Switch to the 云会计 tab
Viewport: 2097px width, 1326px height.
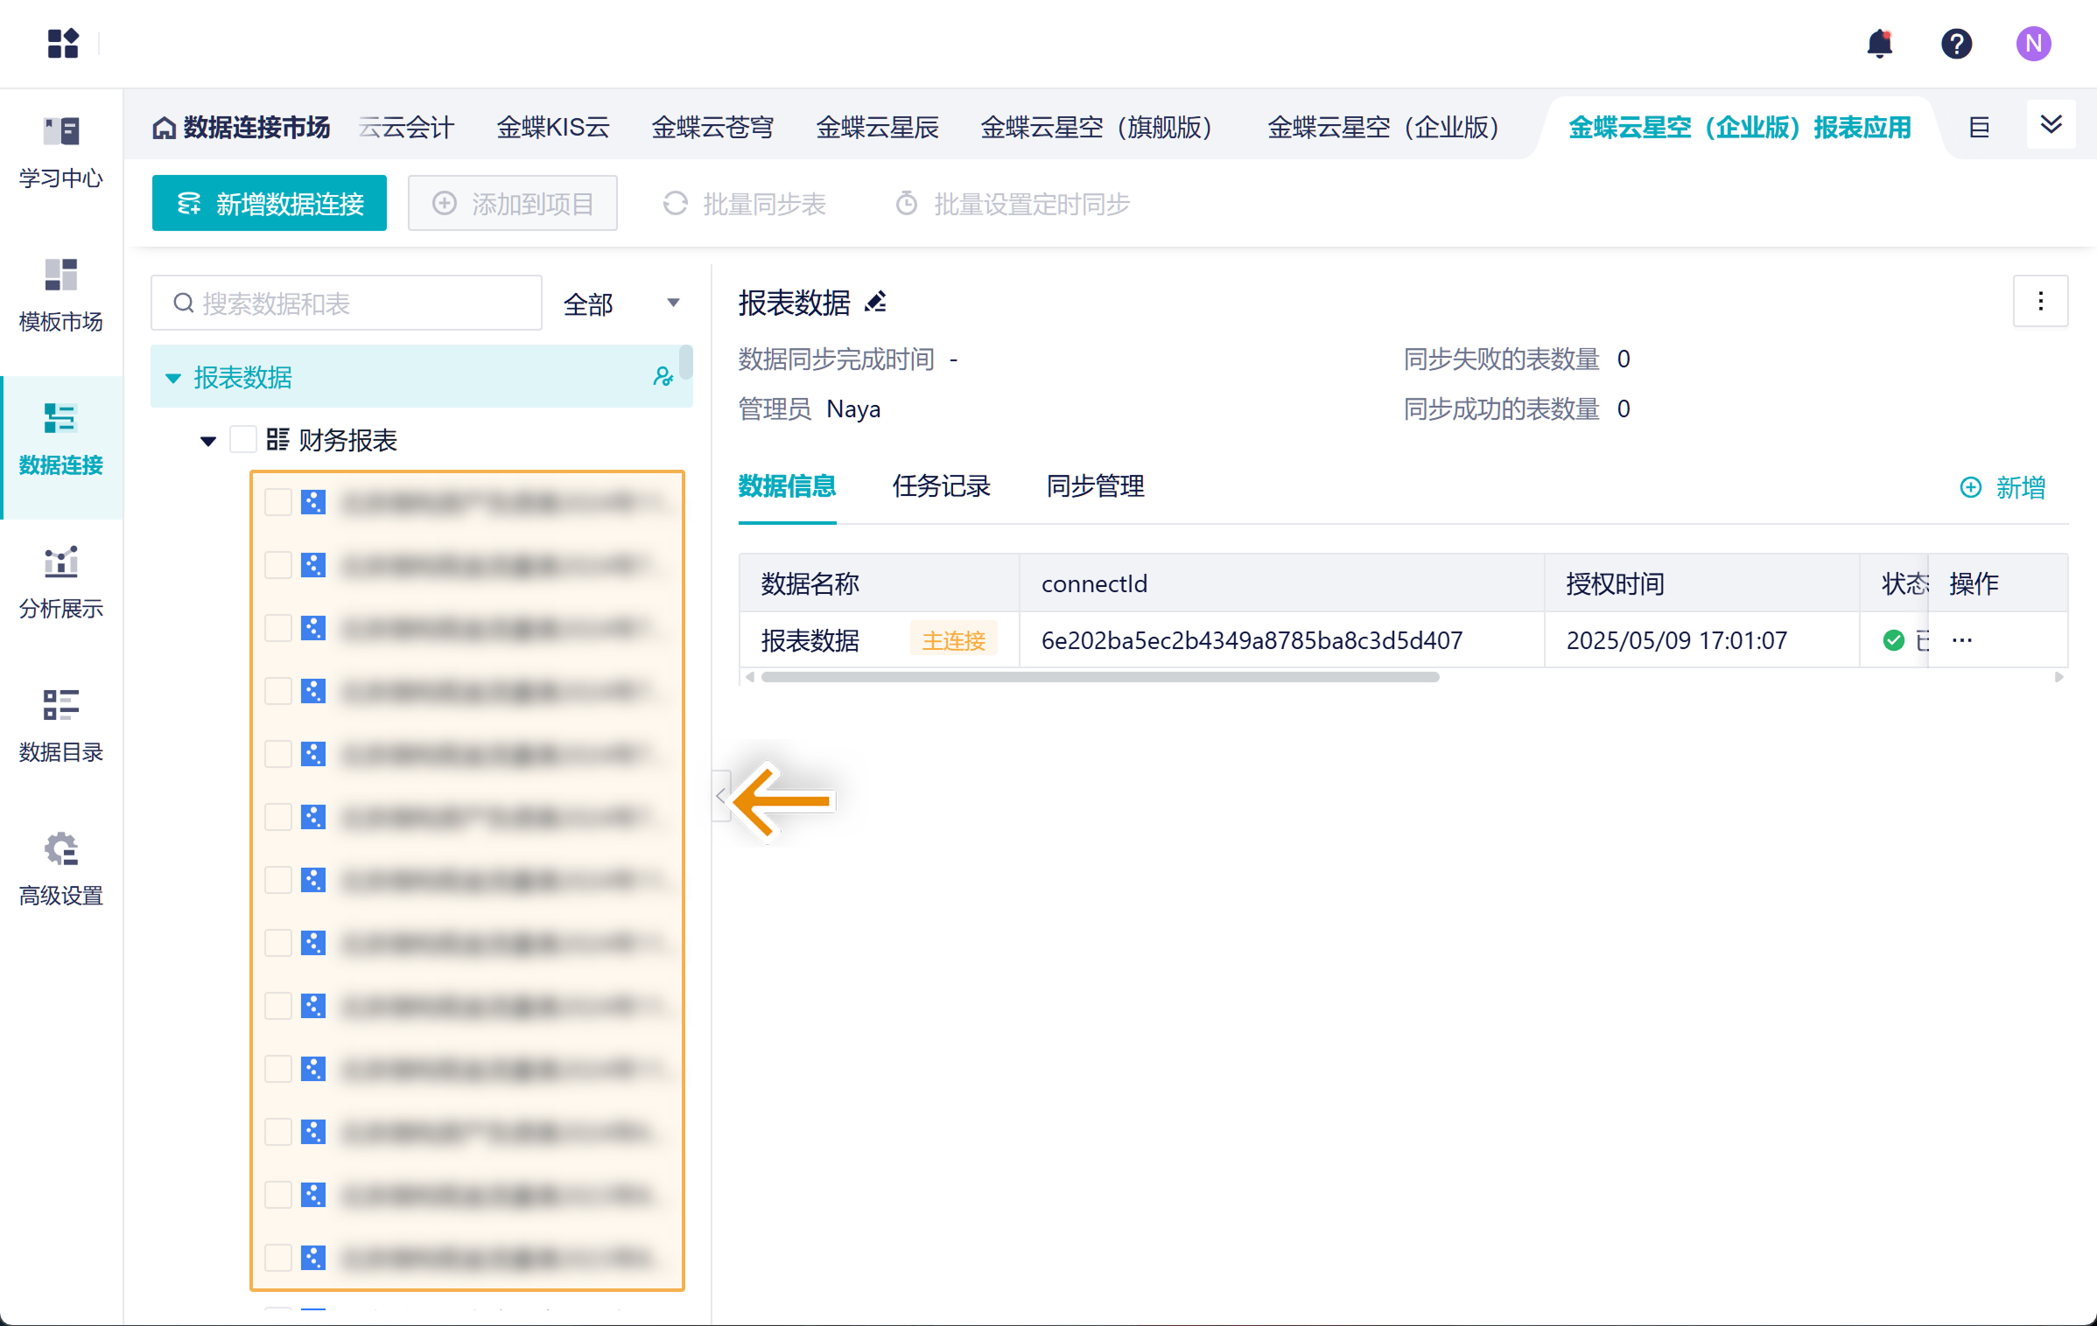point(407,128)
